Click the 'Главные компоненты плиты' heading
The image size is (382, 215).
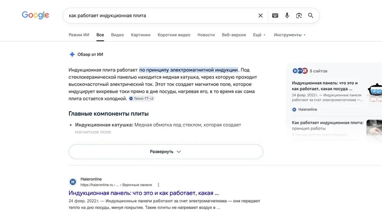tap(108, 114)
